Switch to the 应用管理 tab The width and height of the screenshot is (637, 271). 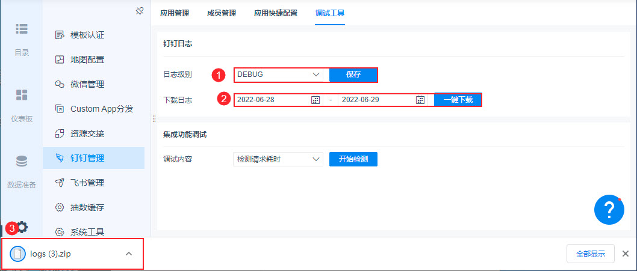tap(175, 13)
